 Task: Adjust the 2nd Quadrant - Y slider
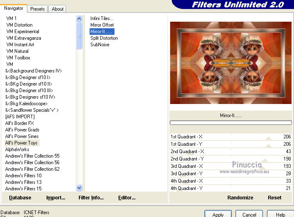coord(231,159)
